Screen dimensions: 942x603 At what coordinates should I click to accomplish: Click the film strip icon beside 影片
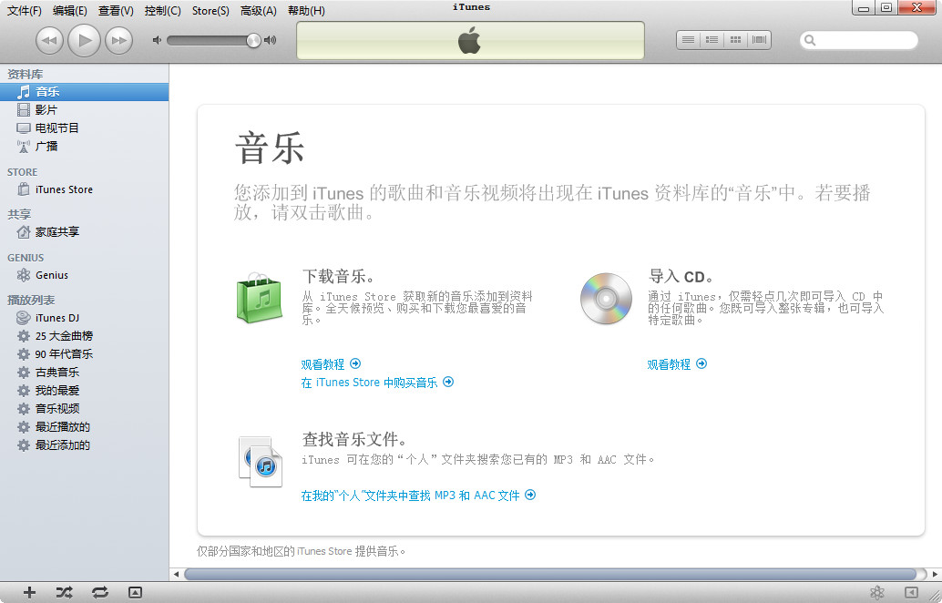pyautogui.click(x=24, y=110)
